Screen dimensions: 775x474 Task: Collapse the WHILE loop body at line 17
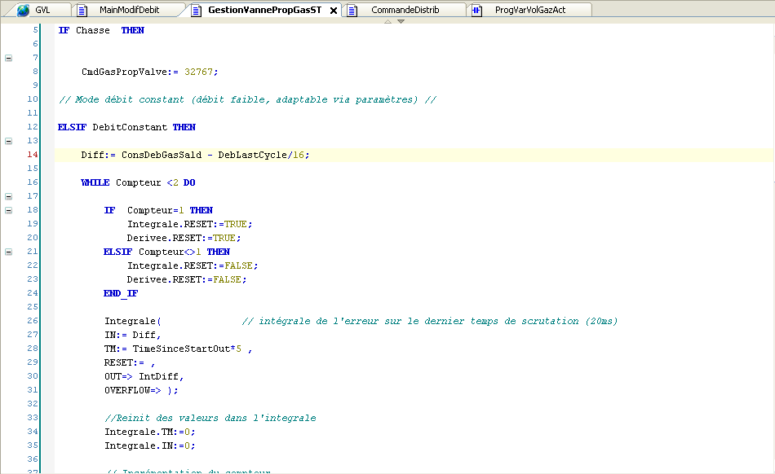point(9,196)
